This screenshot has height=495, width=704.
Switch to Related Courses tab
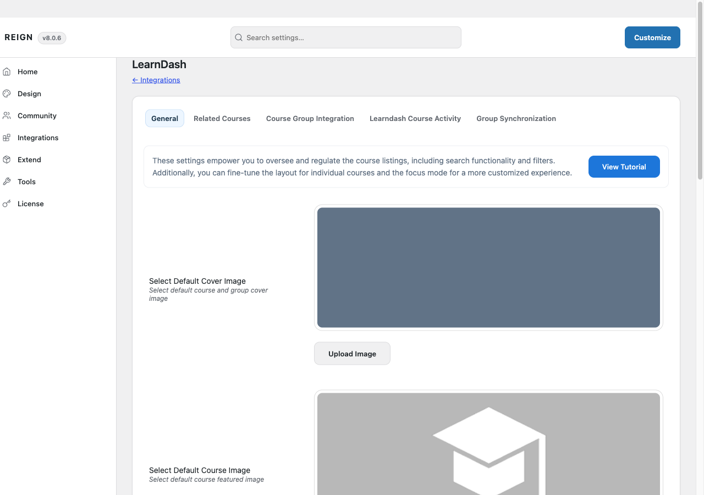(222, 118)
